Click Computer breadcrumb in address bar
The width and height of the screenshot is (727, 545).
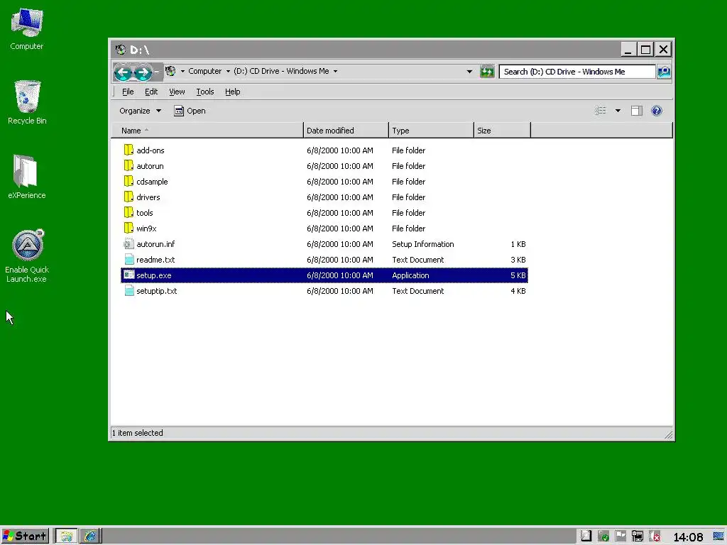pos(205,71)
